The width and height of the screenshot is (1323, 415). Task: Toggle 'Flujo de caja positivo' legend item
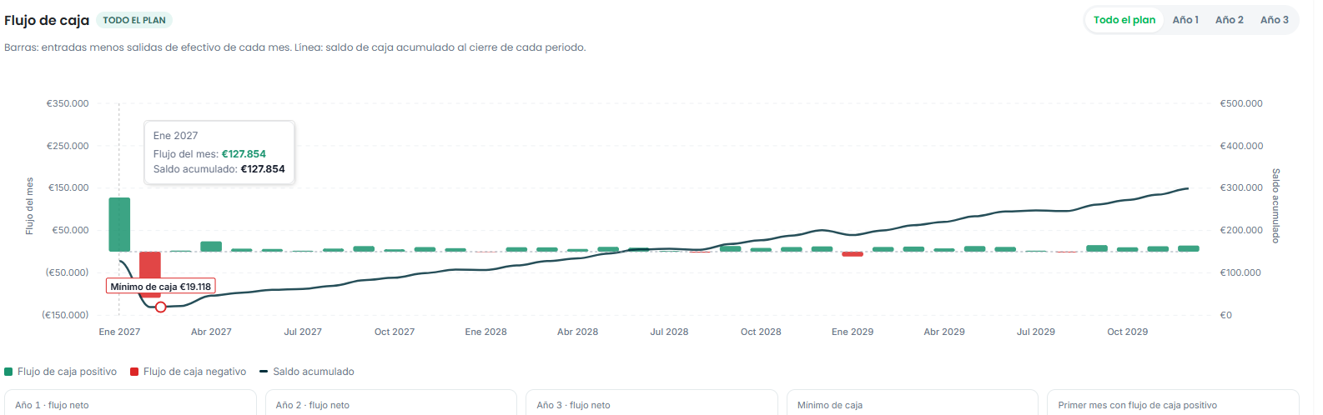pos(61,372)
